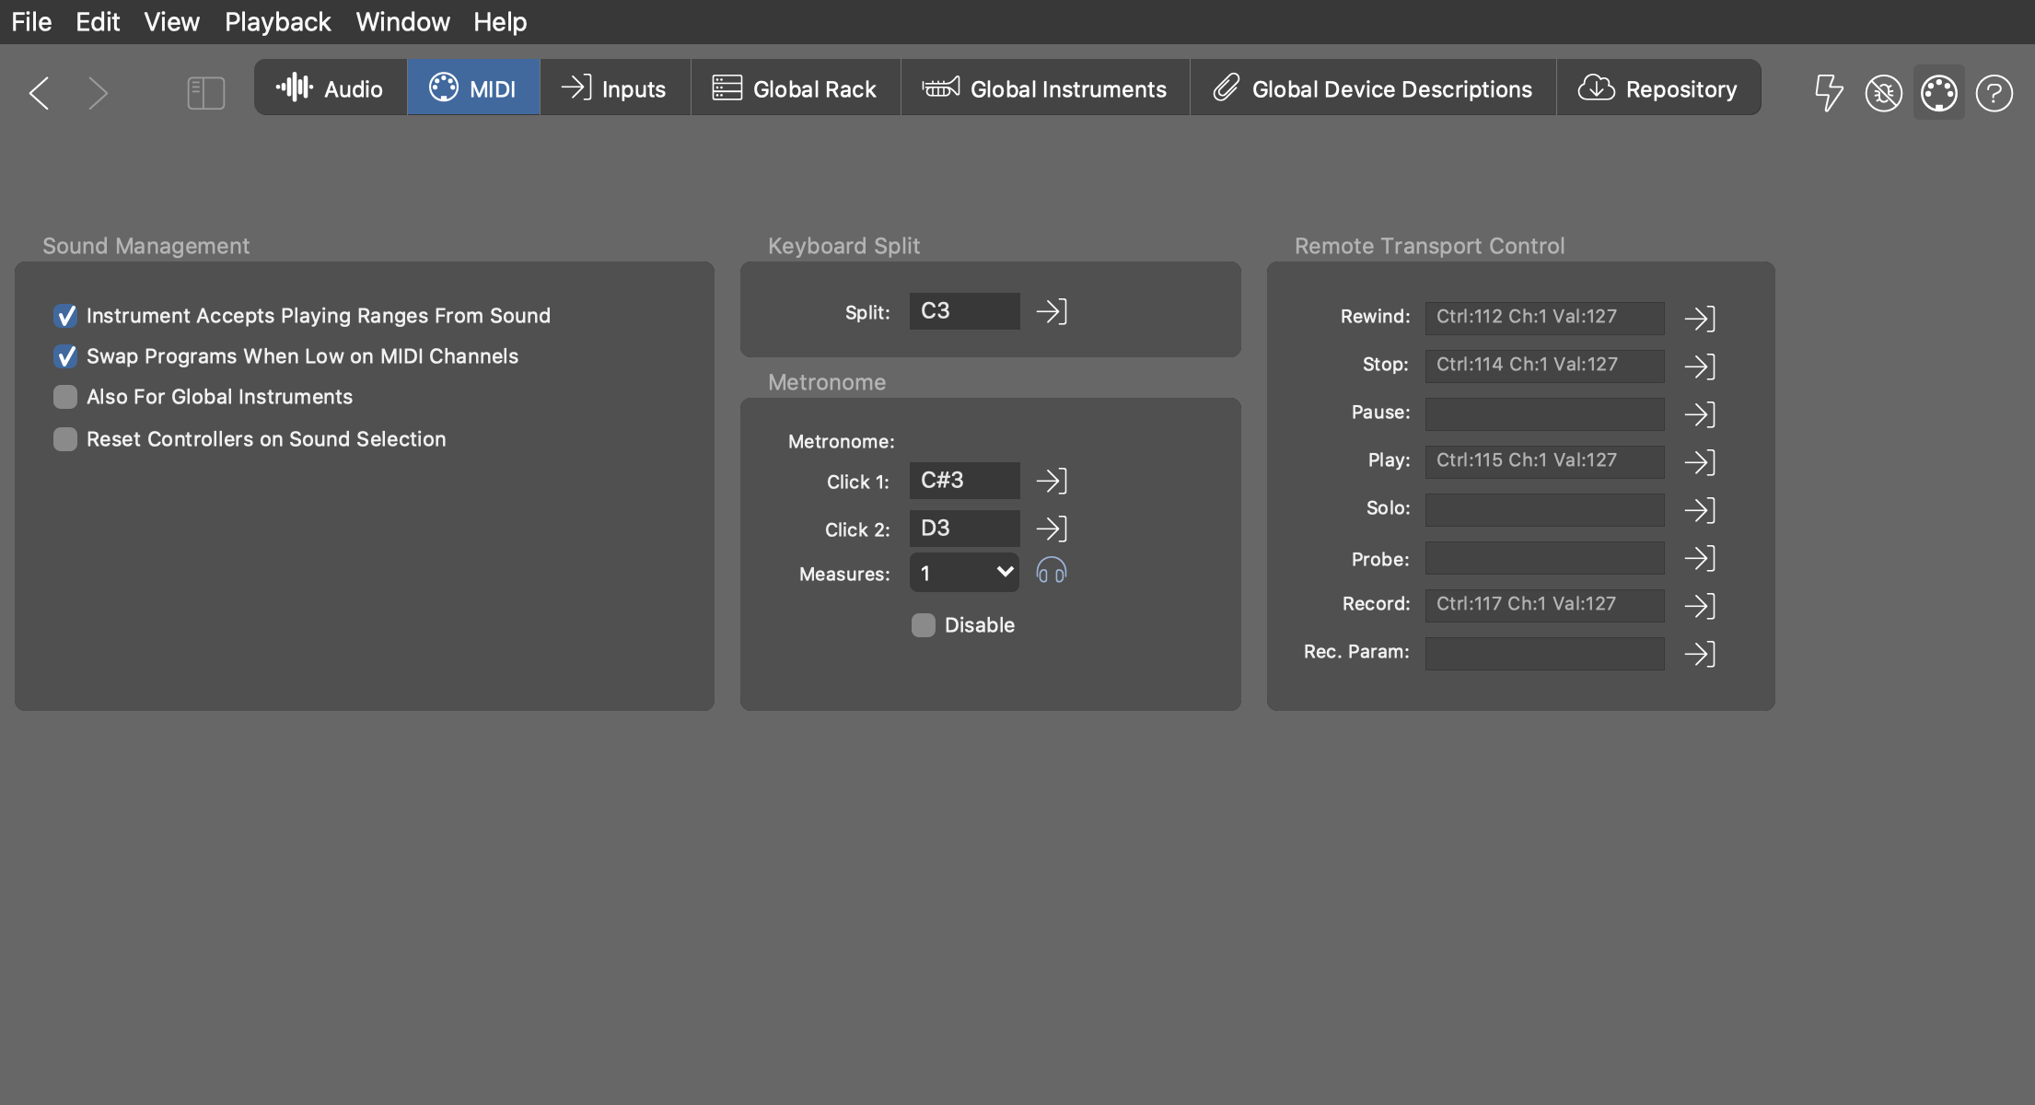Open the help question mark icon
Screen dimensions: 2035x1105
click(1994, 92)
